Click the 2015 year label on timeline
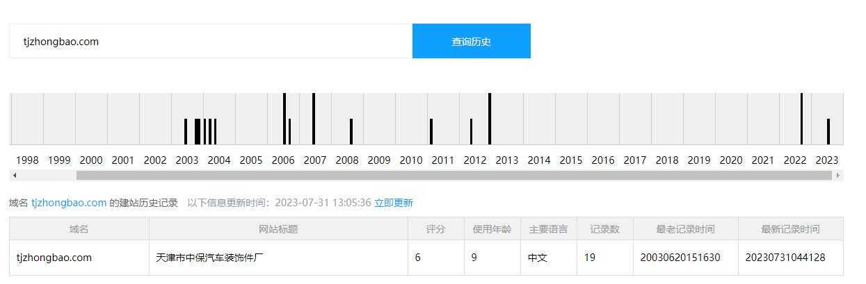Viewport: 866px width, 284px height. click(x=570, y=160)
